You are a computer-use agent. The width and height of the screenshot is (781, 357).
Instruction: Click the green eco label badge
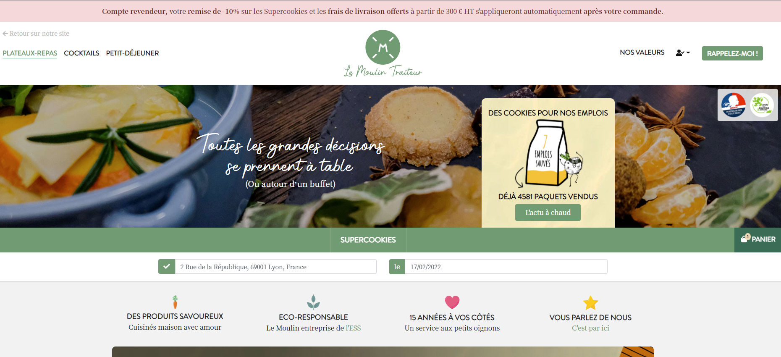click(x=762, y=105)
